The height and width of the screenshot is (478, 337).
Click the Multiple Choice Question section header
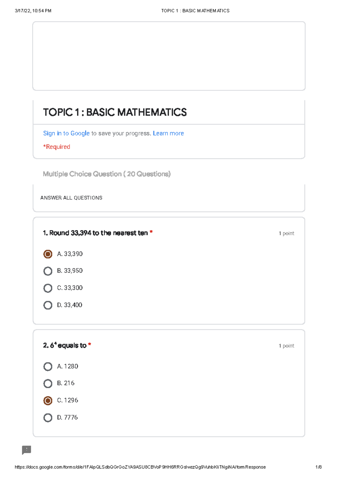(x=107, y=174)
